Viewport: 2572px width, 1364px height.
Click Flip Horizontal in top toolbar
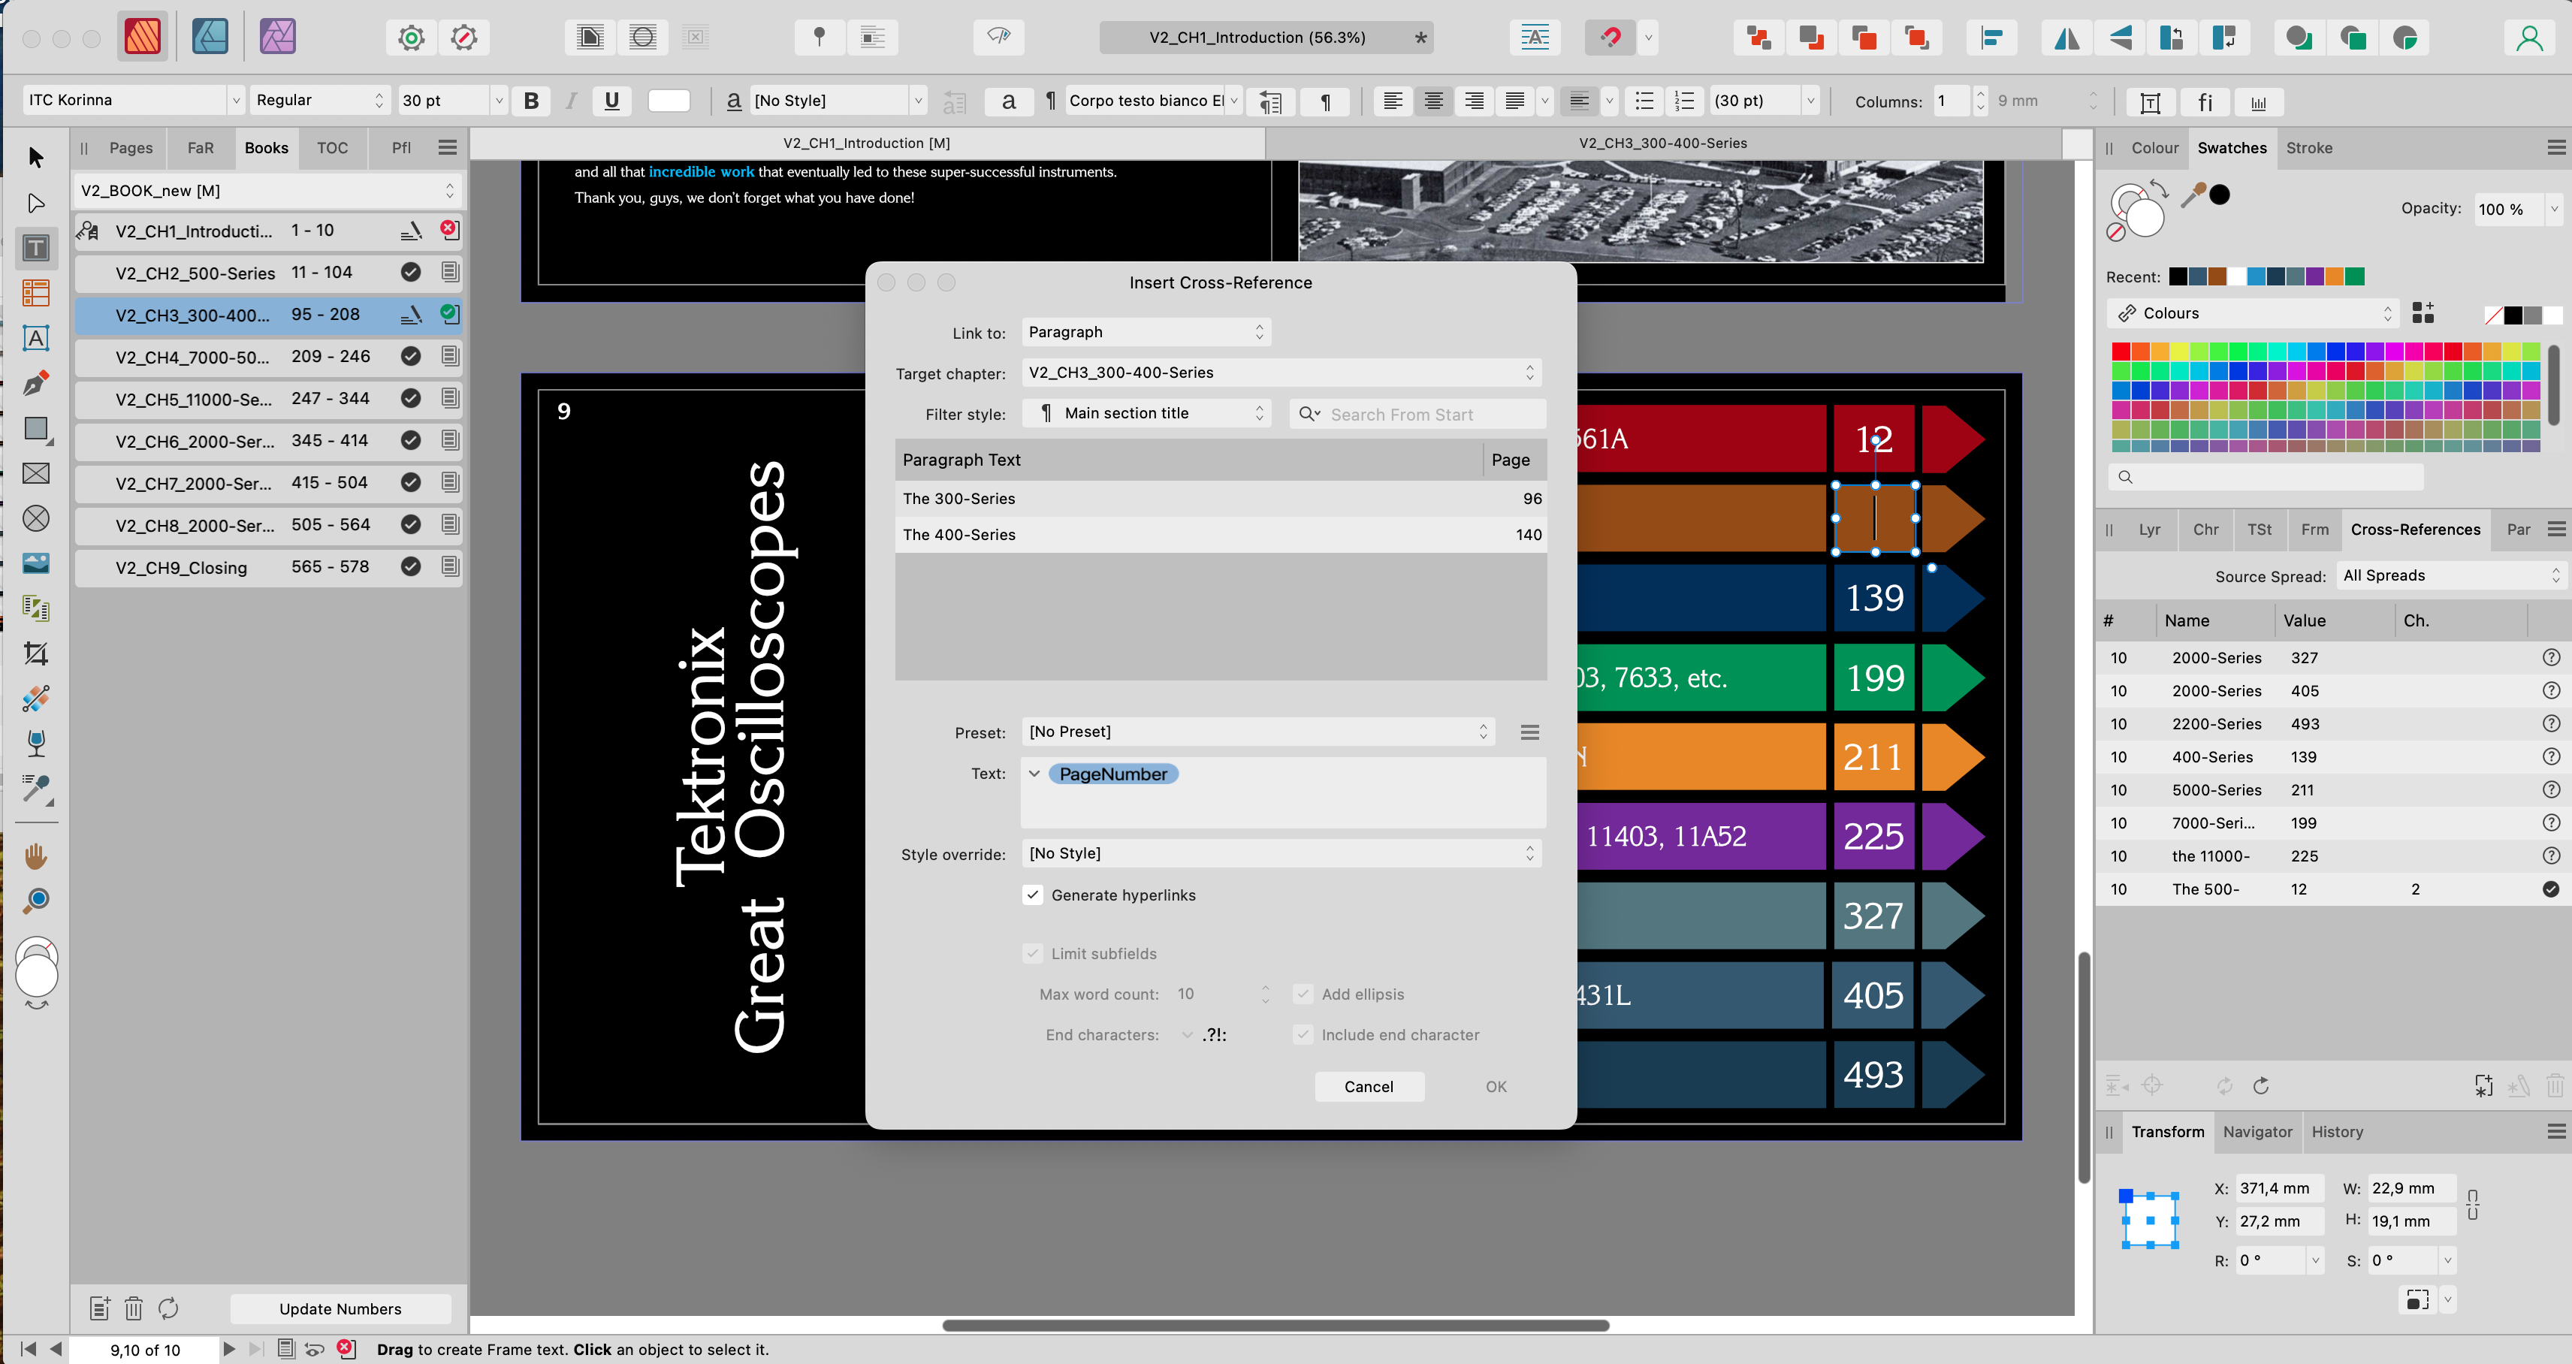pos(2066,38)
